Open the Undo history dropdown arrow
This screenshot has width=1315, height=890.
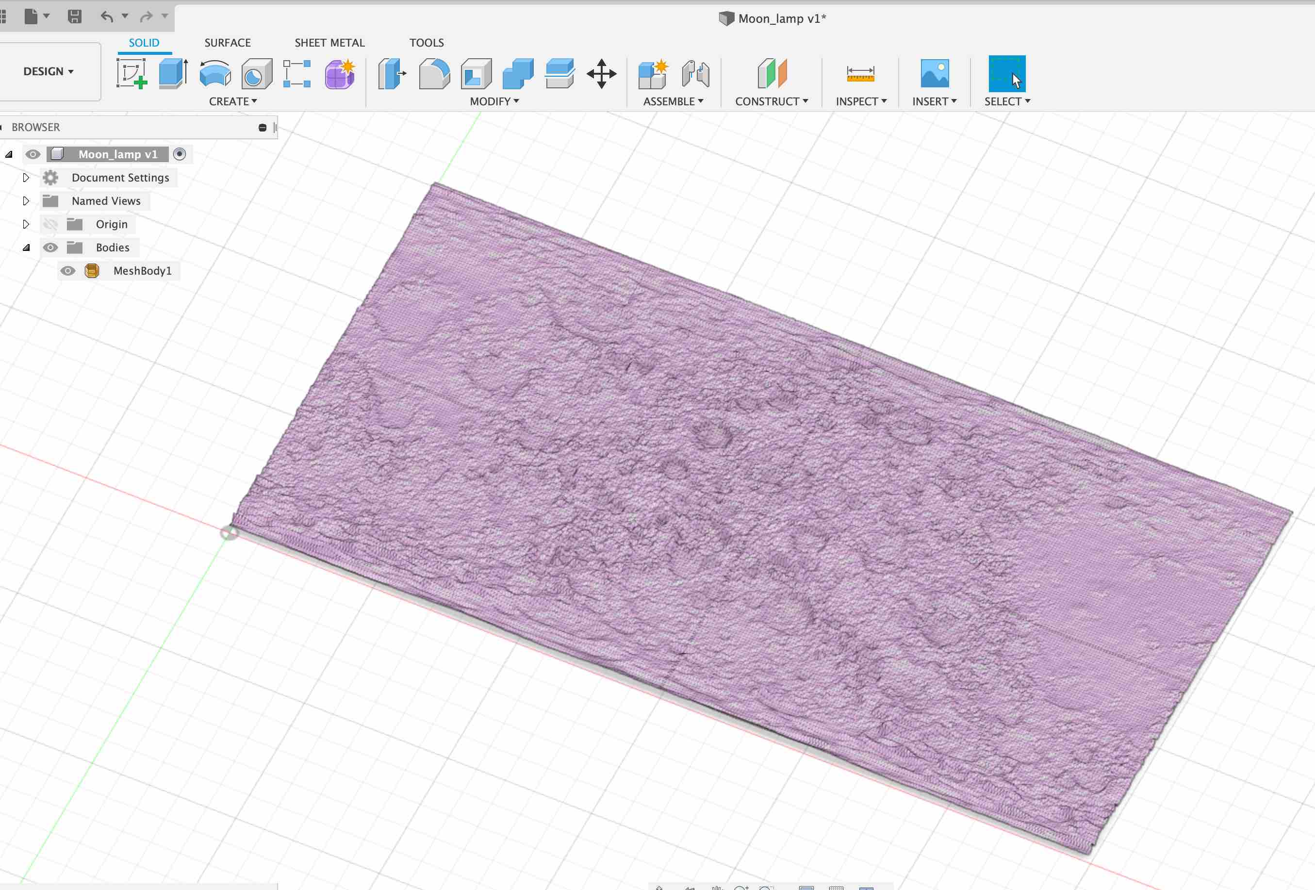pos(125,16)
